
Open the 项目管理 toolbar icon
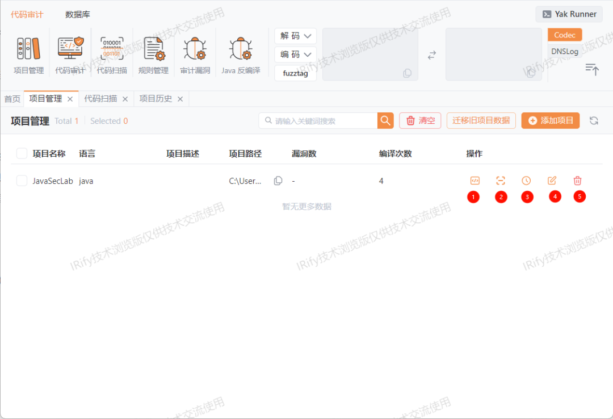pos(28,55)
